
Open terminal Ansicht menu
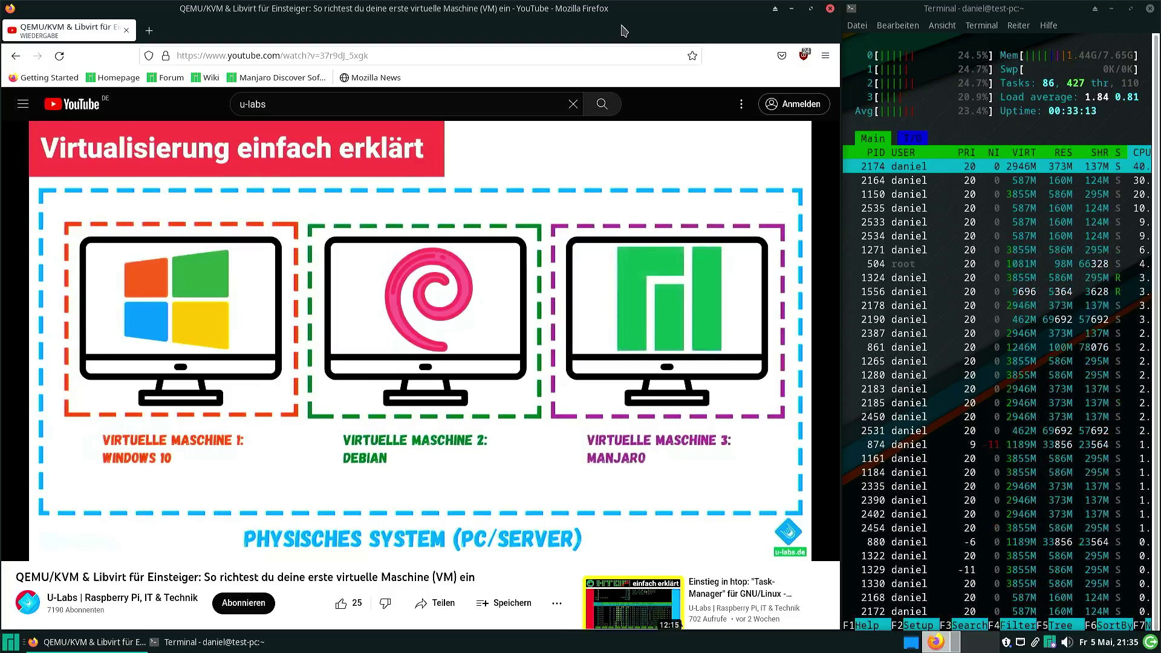pyautogui.click(x=942, y=25)
